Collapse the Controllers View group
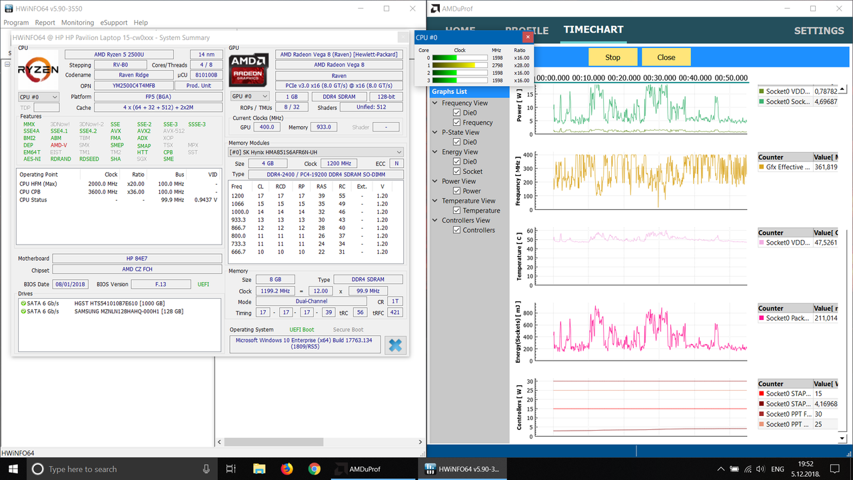Screen dimensions: 853x480 435,220
